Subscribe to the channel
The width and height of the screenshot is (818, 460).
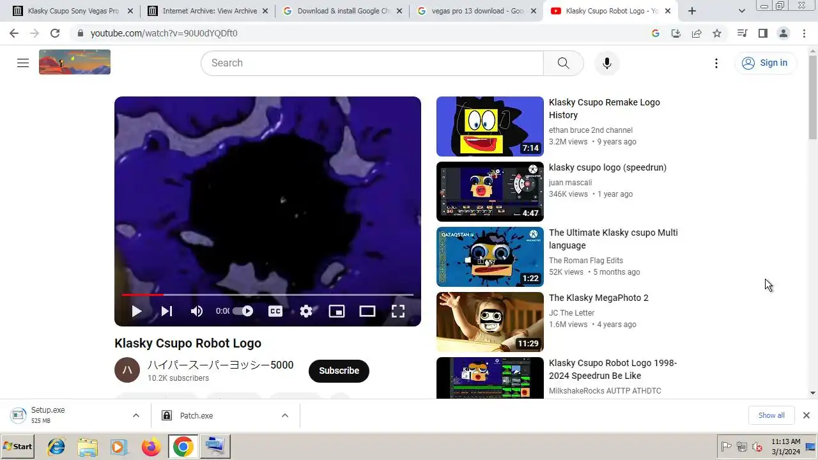[x=339, y=371]
